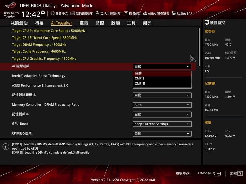Open the 進階 tab

click(84, 23)
